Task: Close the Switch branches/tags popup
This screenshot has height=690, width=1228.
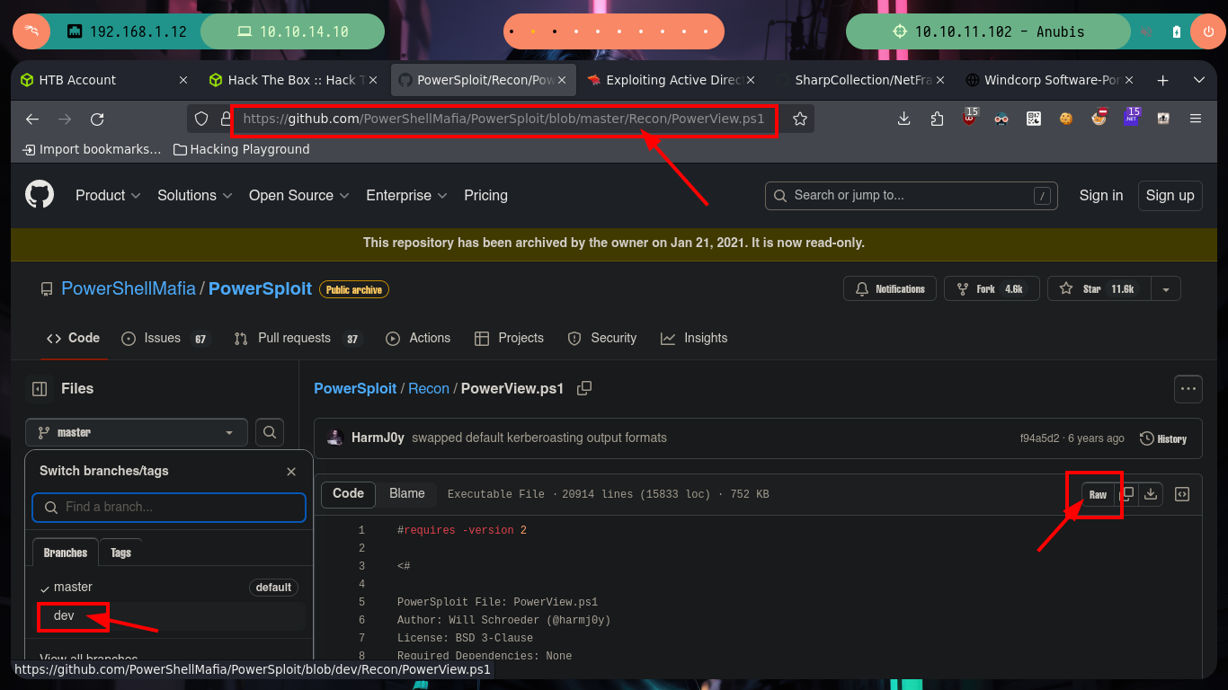Action: [x=291, y=472]
